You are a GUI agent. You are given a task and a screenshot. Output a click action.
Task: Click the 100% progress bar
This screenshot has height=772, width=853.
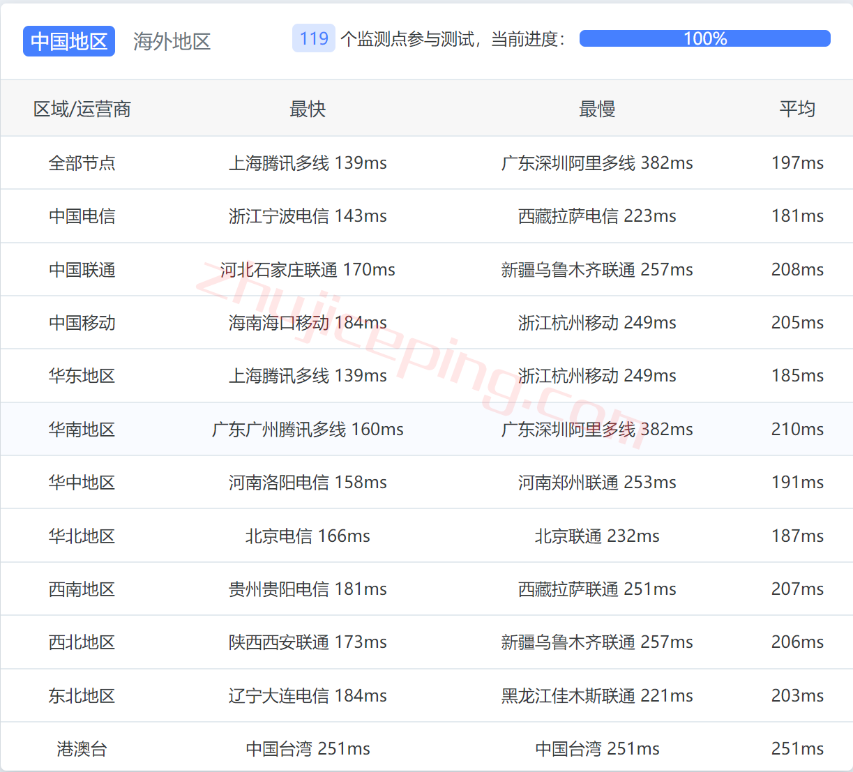click(704, 38)
